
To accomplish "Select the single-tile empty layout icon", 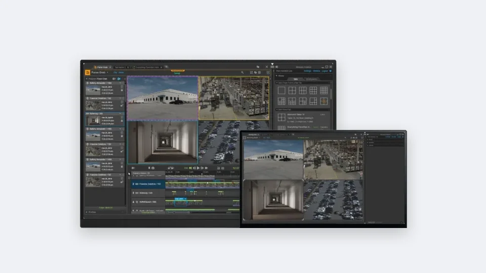I will 281,90.
